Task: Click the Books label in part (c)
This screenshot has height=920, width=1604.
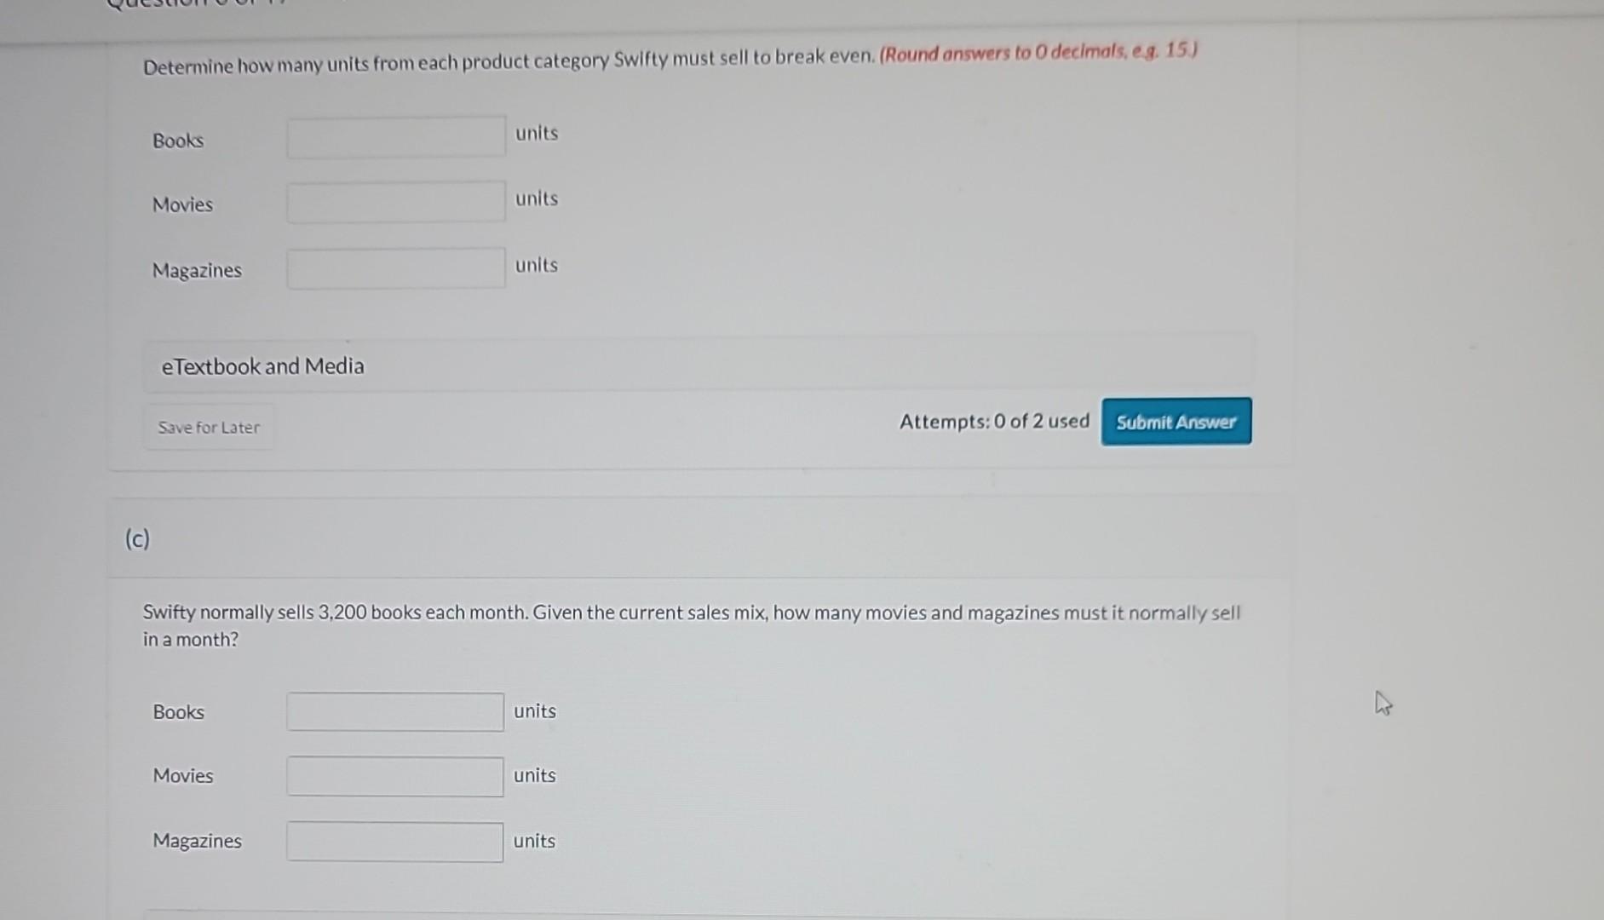Action: point(177,712)
